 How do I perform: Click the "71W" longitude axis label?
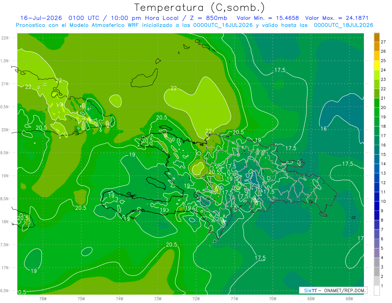[234, 298]
